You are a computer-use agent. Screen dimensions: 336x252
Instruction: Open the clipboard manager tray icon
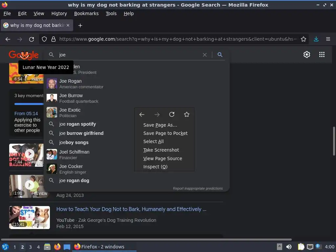click(301, 247)
